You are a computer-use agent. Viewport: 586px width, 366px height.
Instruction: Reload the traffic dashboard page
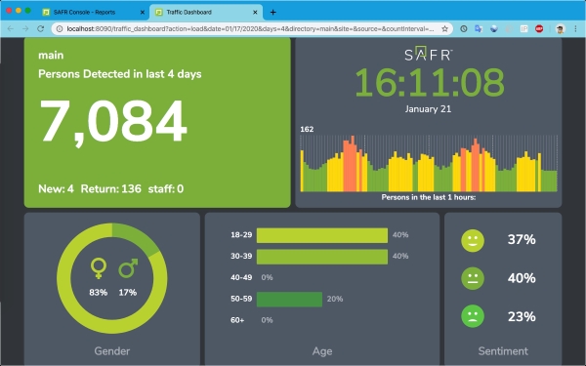[x=41, y=28]
